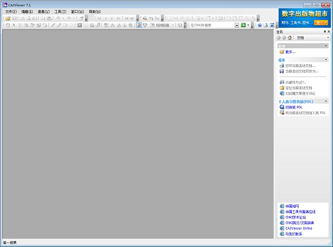Click the back arrow in task pane
Screen dimensions: 333x247
[x=278, y=38]
